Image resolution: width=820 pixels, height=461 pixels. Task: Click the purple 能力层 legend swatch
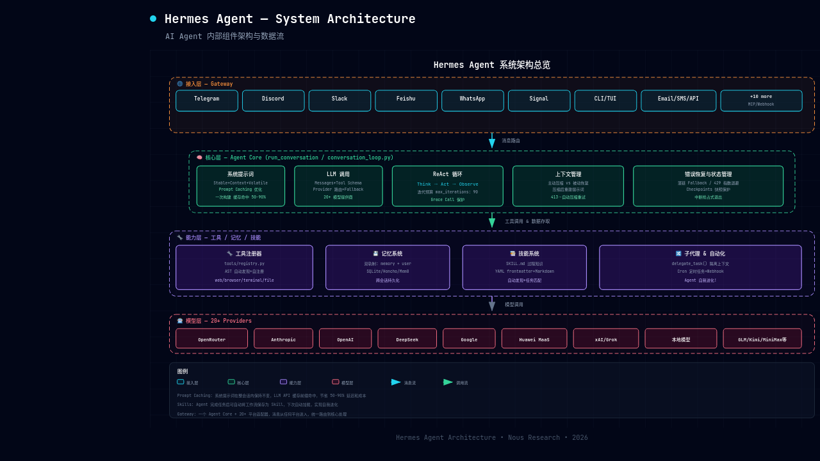coord(283,382)
